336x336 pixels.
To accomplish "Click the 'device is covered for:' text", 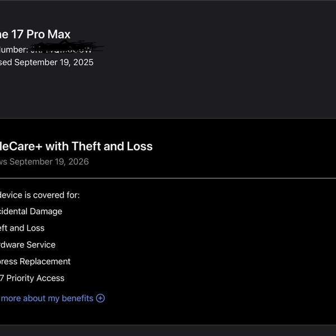I will point(40,195).
